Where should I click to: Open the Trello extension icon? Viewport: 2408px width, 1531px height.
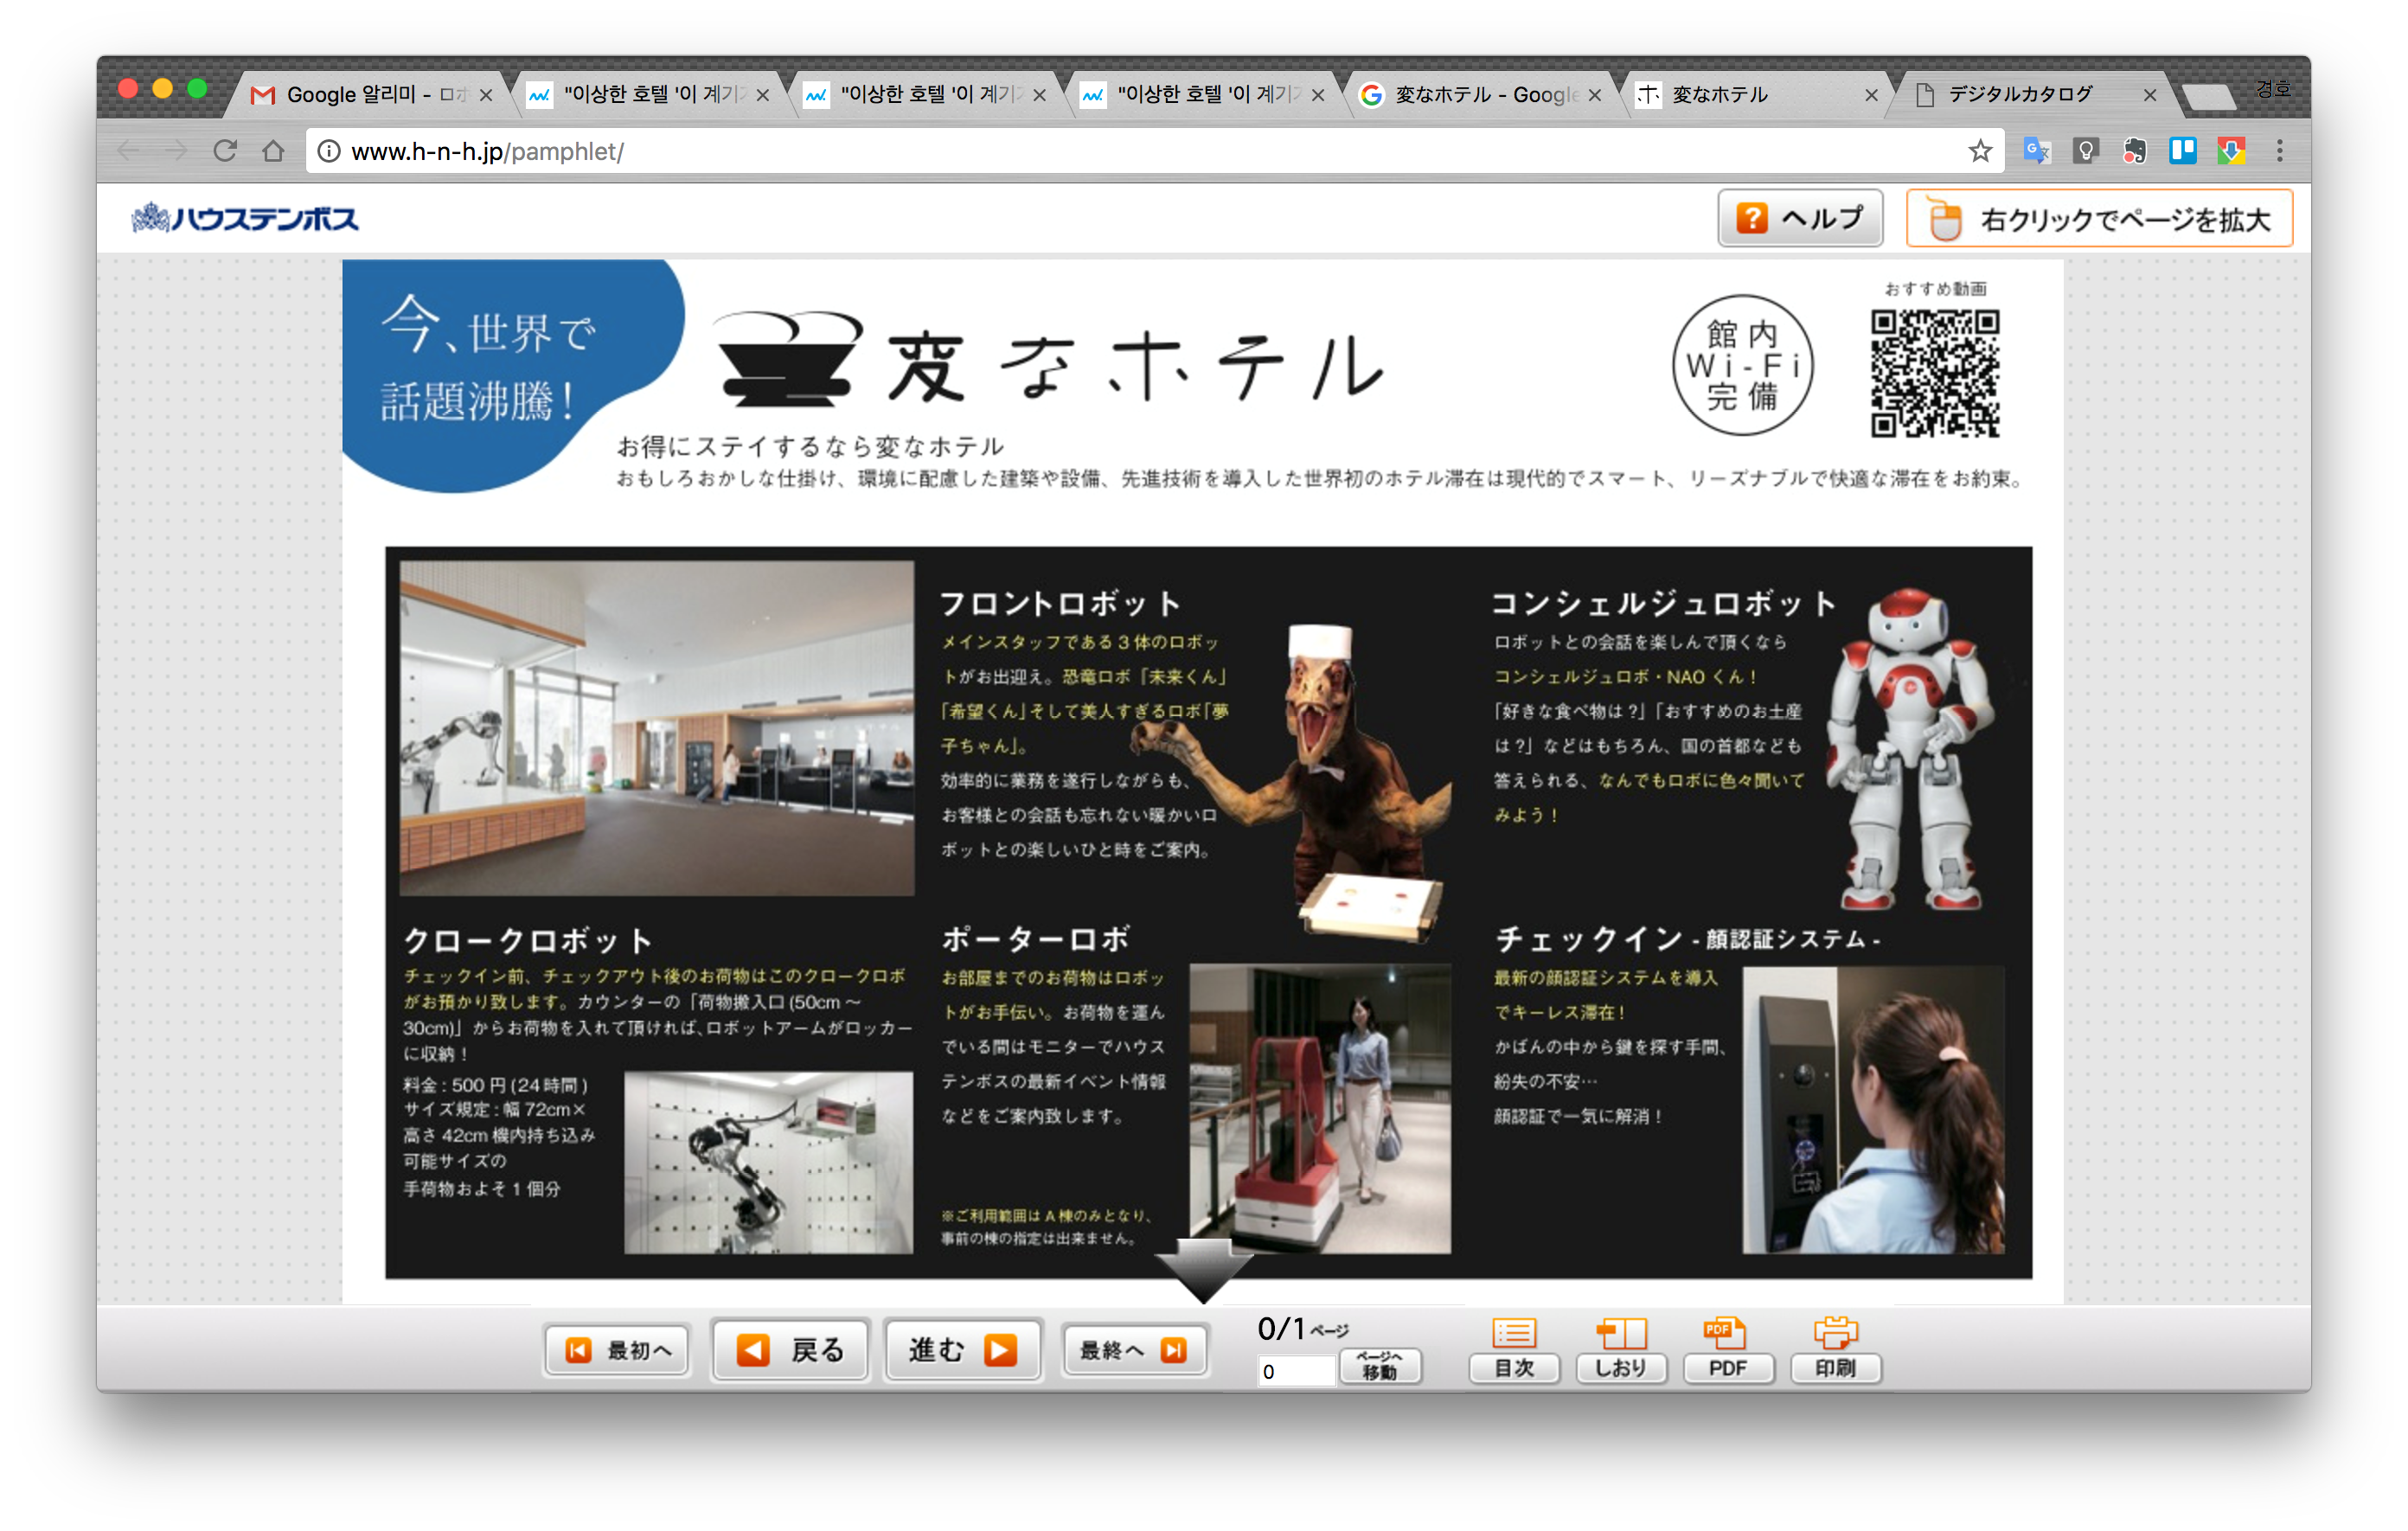[2182, 151]
